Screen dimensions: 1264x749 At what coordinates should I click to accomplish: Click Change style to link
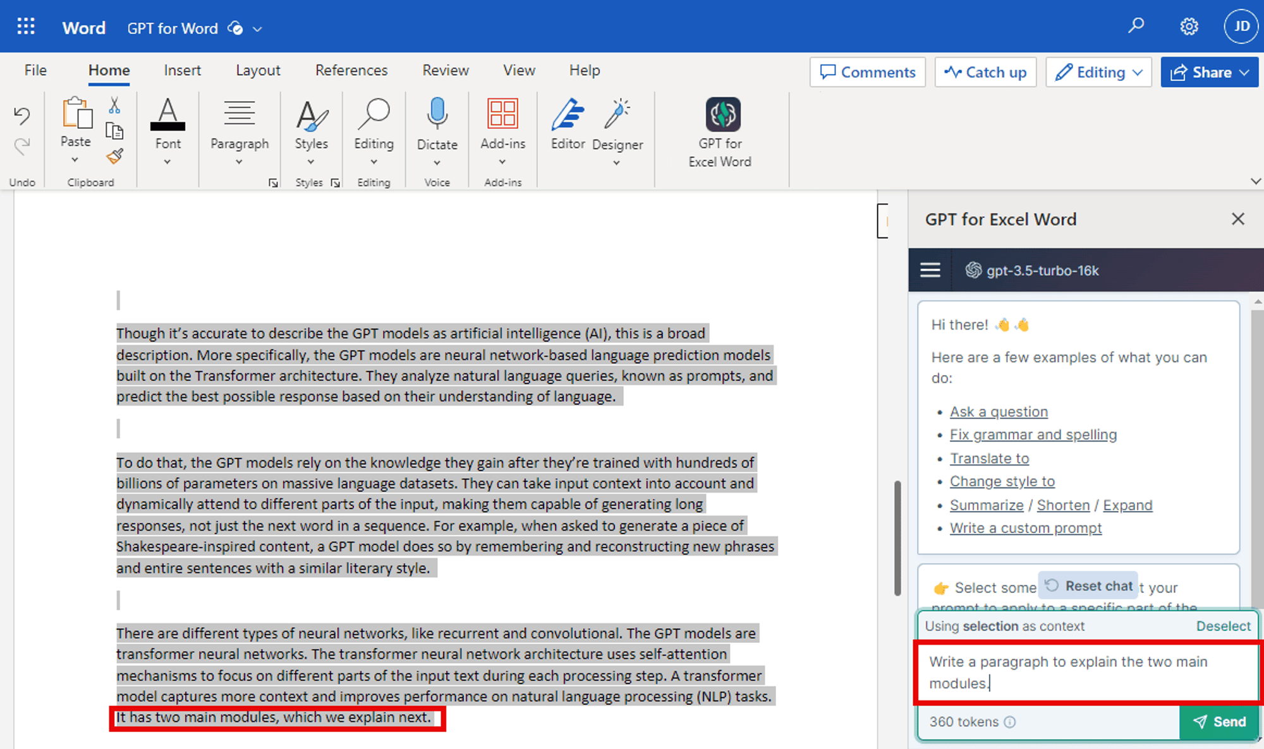[1002, 481]
